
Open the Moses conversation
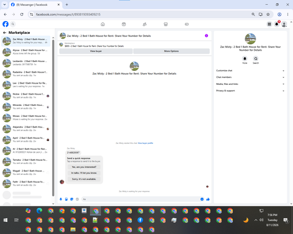point(26,118)
